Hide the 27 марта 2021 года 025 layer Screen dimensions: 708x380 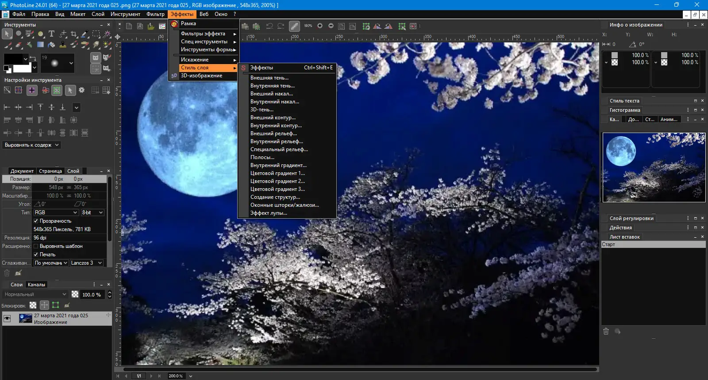point(7,319)
